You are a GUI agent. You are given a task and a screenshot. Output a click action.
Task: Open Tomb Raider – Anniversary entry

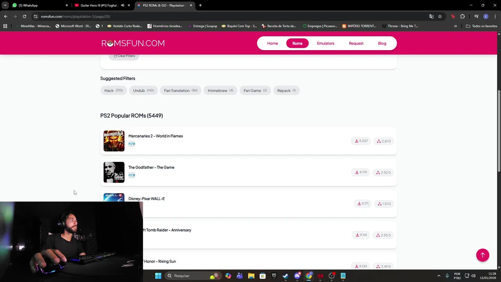click(168, 230)
